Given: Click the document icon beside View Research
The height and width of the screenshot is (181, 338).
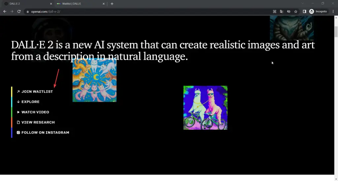Looking at the screenshot, I should point(18,122).
